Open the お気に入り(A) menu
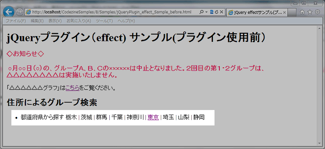325x149 pixels. tap(79, 21)
